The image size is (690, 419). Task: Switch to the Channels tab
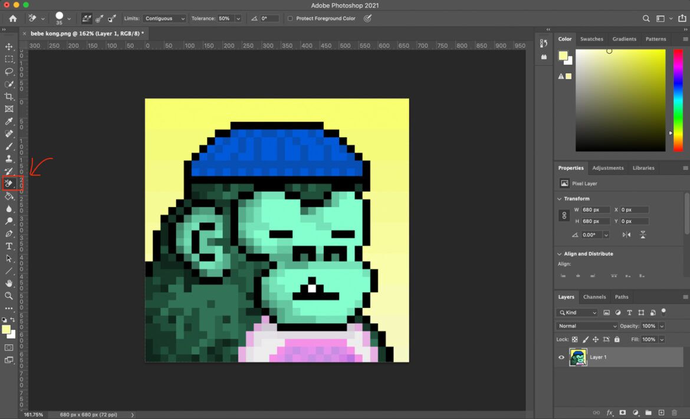(x=594, y=297)
